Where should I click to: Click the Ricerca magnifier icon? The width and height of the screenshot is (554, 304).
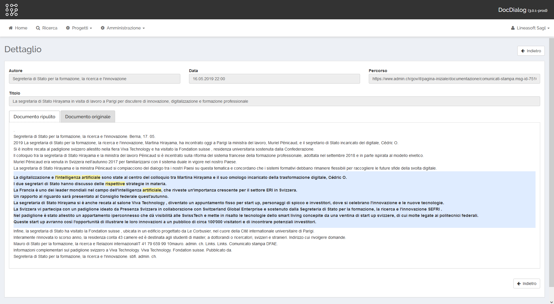(x=38, y=28)
